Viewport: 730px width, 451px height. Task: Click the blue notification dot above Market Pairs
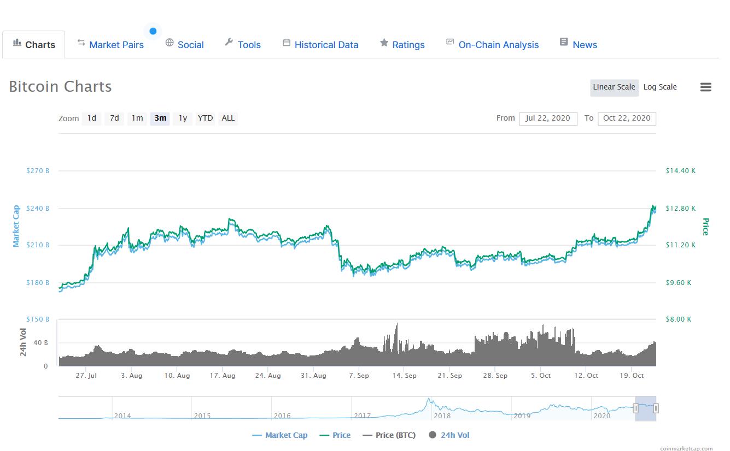[153, 31]
